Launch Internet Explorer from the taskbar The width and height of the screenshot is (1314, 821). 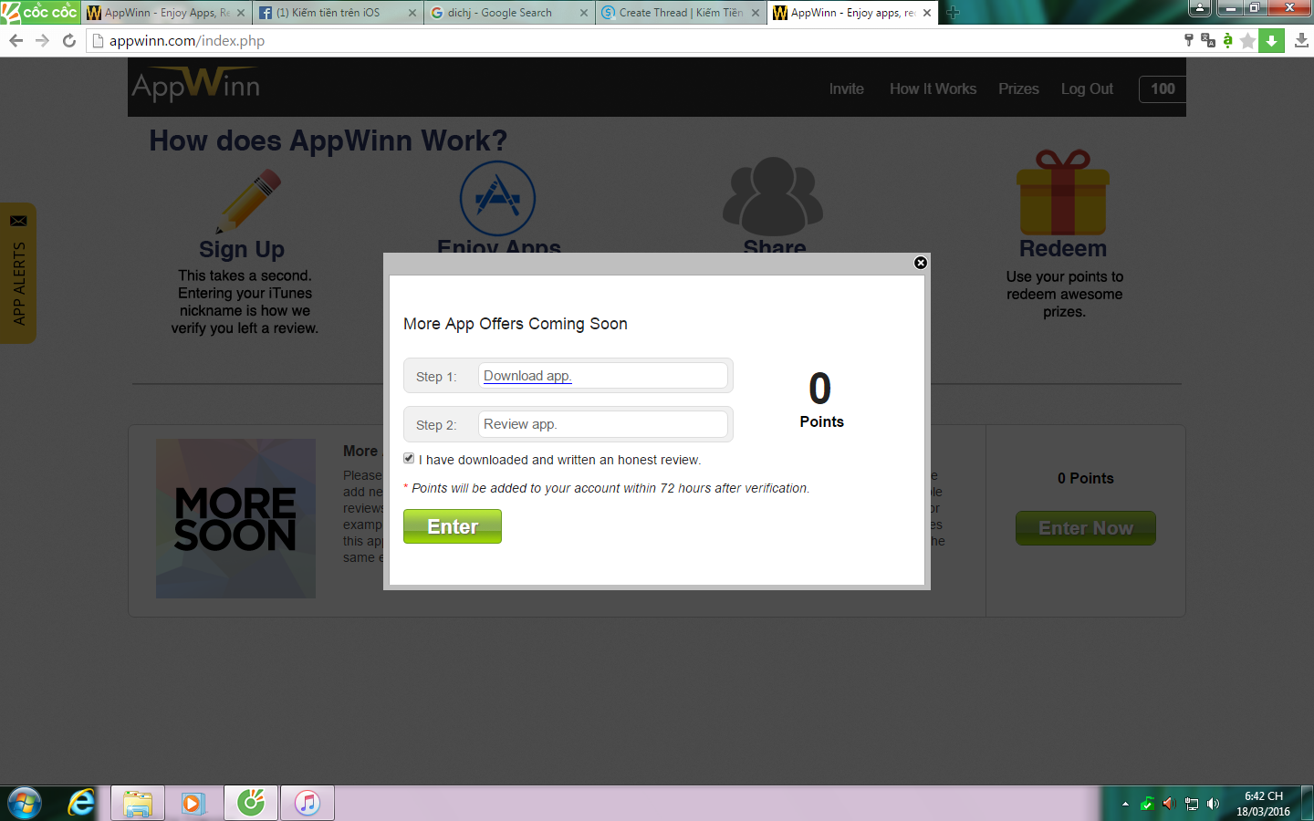[x=81, y=803]
